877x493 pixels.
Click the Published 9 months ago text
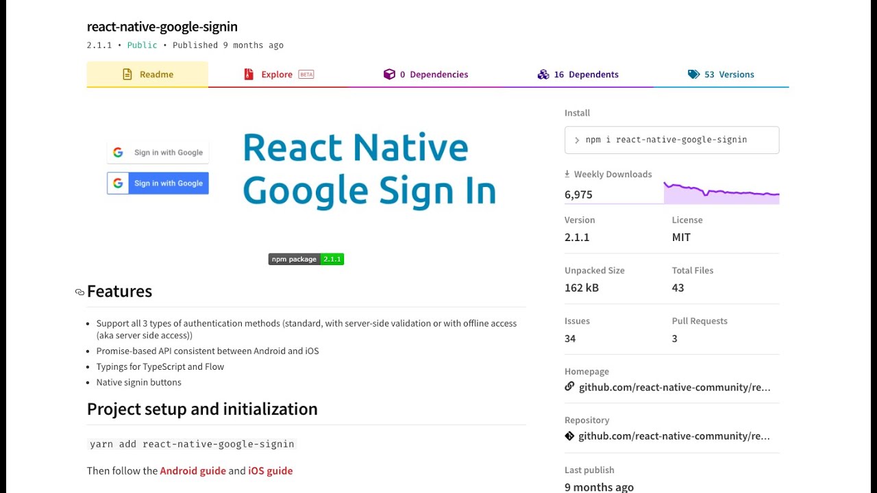pyautogui.click(x=228, y=45)
